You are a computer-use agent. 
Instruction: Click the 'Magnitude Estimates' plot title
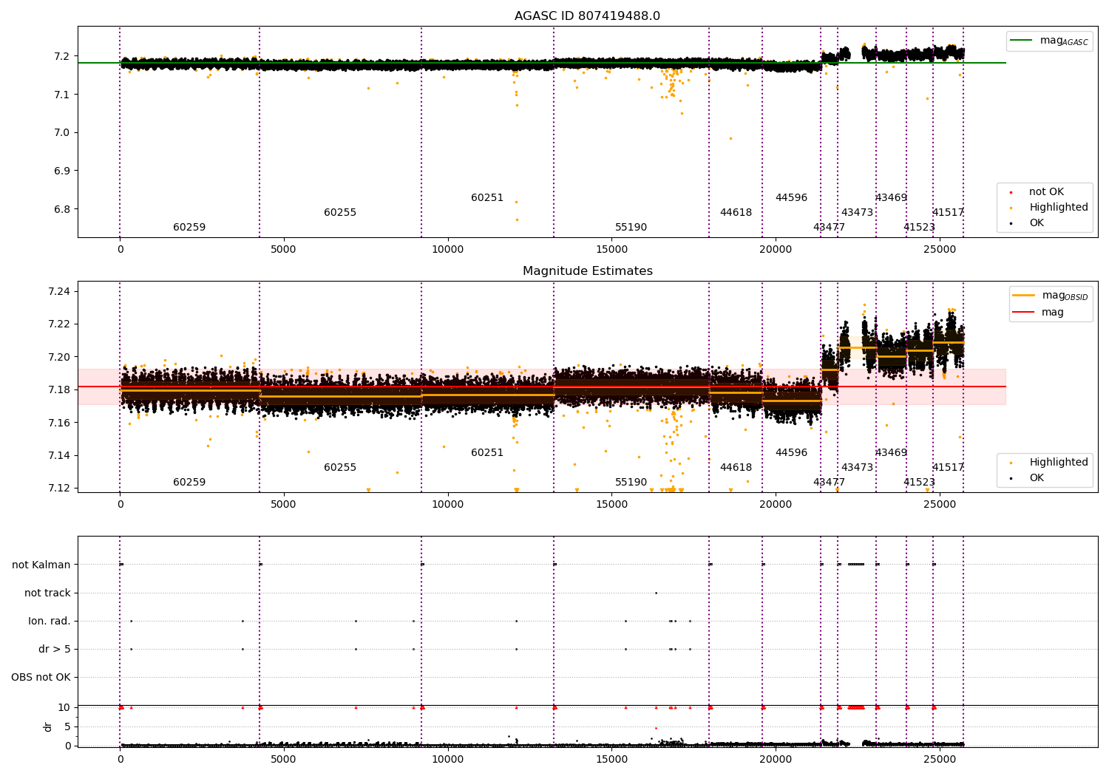click(588, 271)
